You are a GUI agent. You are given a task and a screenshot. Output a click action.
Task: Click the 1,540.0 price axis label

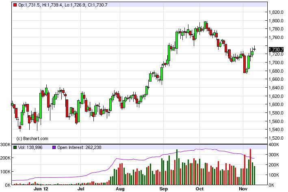click(x=276, y=129)
